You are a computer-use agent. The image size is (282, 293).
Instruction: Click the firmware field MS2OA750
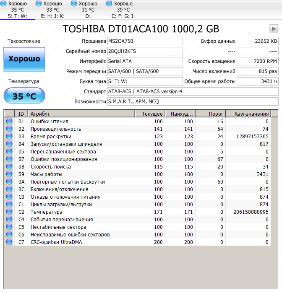click(145, 41)
